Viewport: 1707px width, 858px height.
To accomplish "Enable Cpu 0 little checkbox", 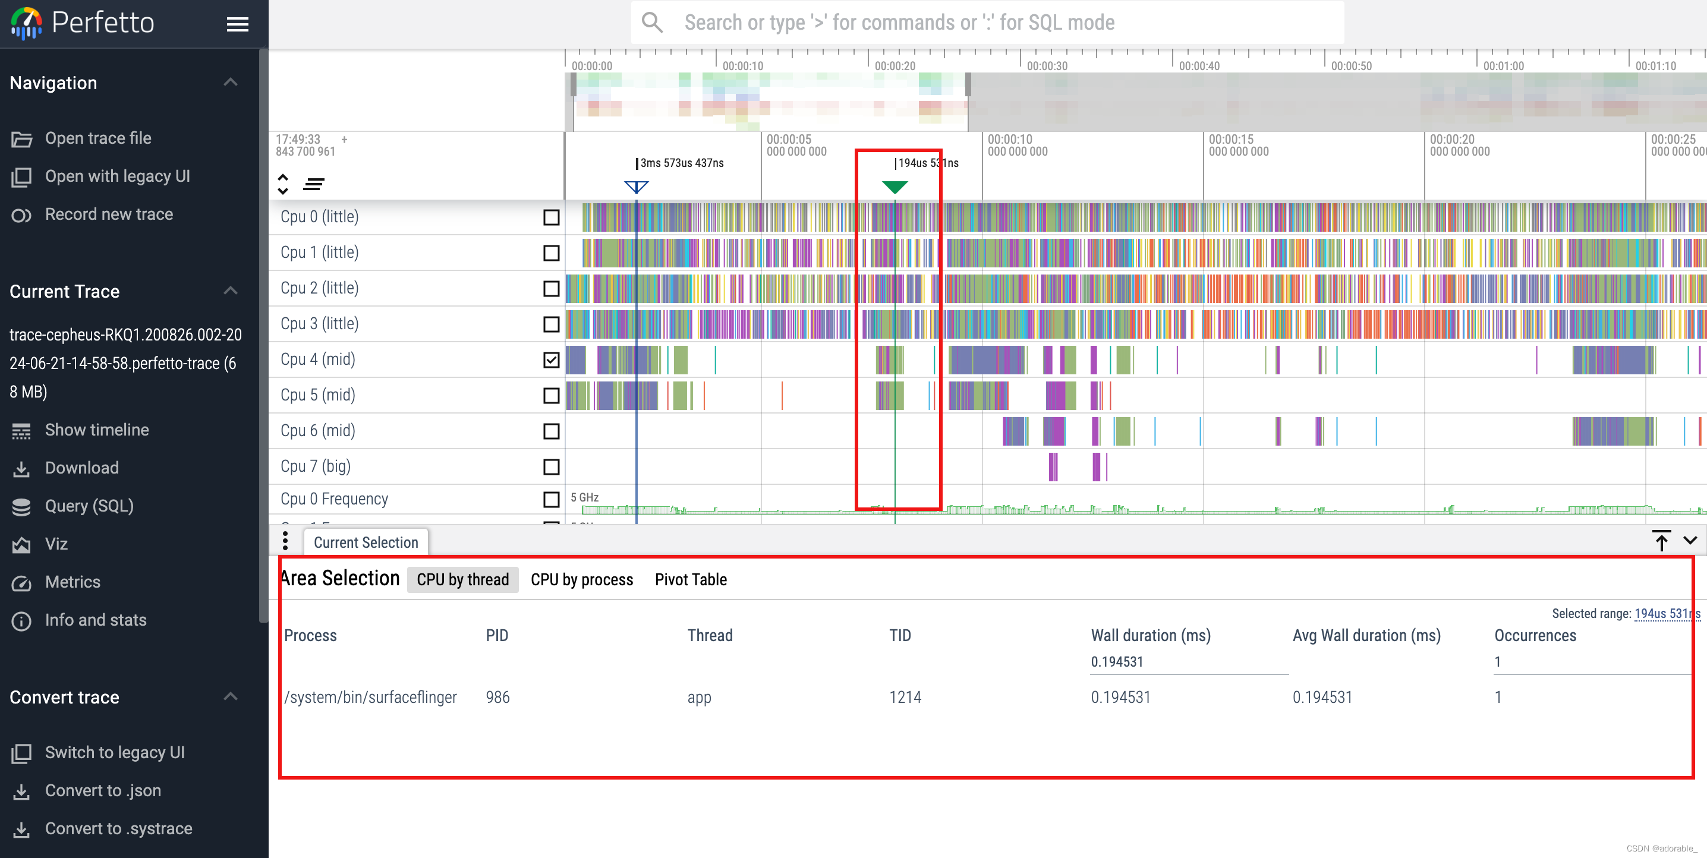I will pyautogui.click(x=550, y=217).
